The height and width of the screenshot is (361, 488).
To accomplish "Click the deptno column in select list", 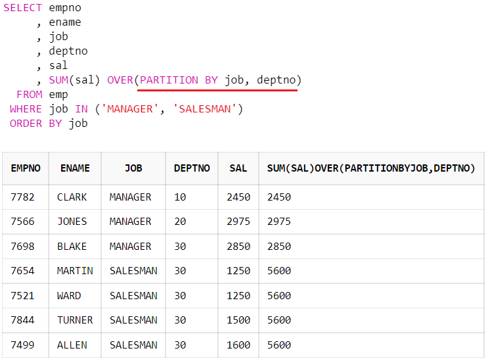I will 68,51.
